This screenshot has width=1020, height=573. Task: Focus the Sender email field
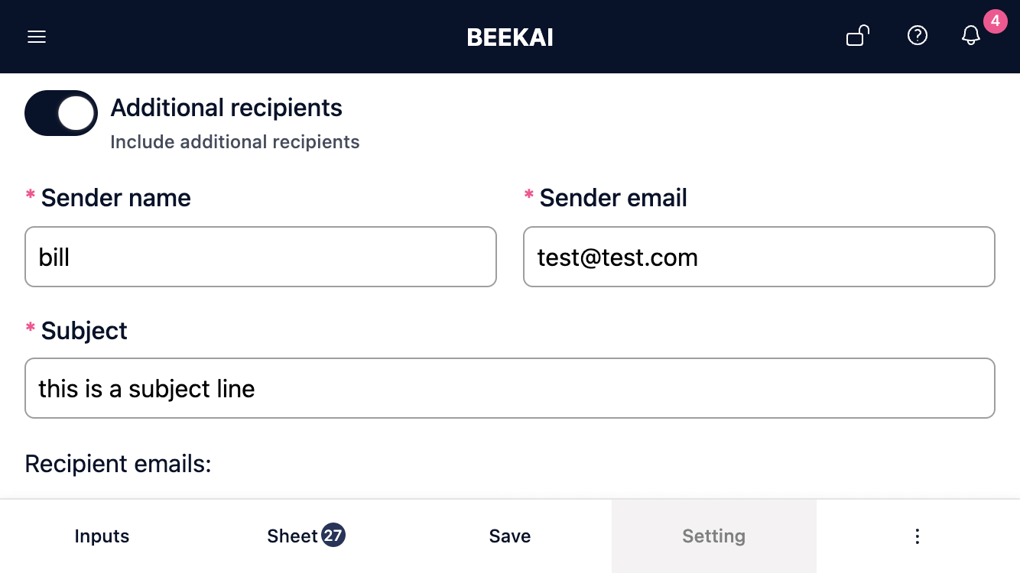759,257
